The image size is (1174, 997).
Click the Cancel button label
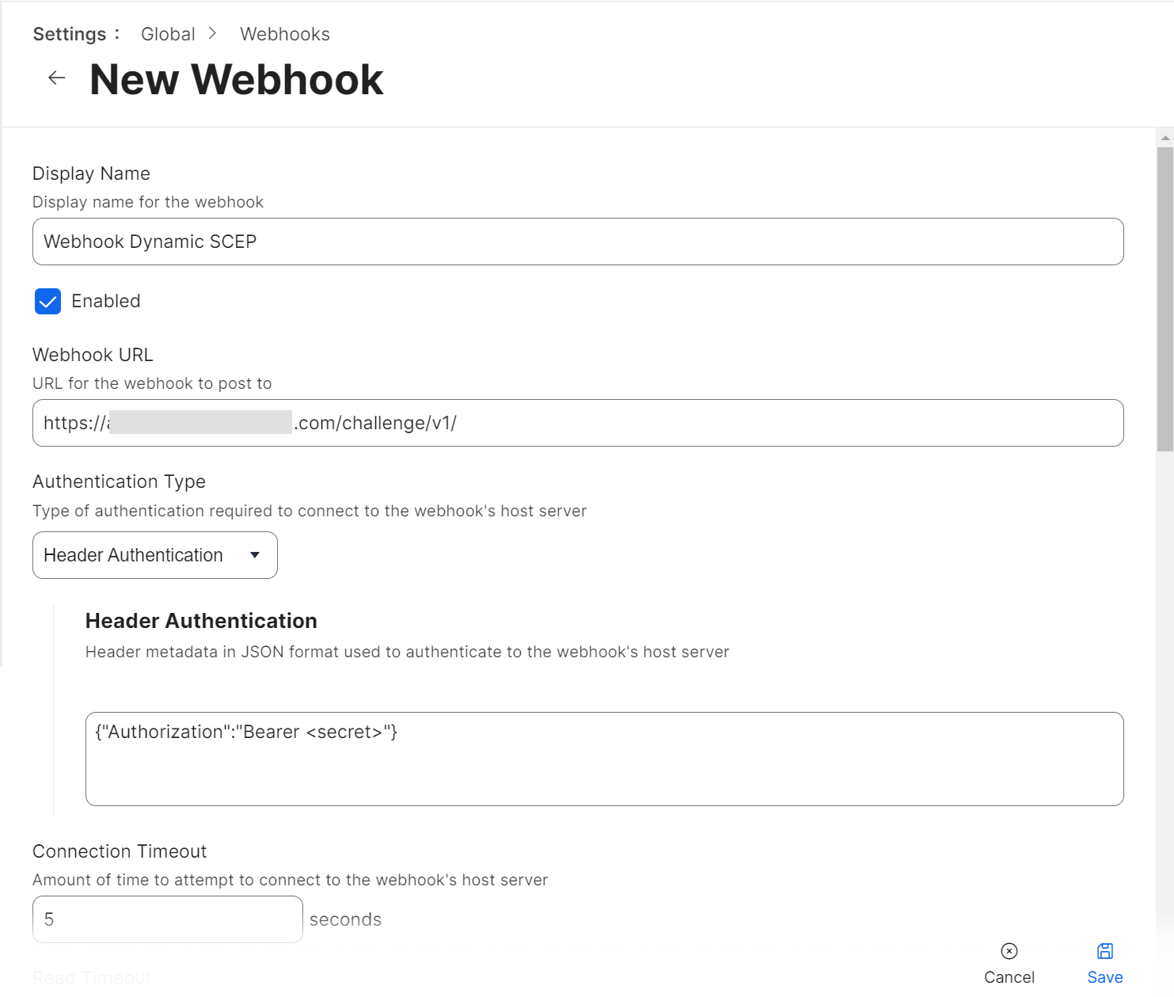point(1009,977)
